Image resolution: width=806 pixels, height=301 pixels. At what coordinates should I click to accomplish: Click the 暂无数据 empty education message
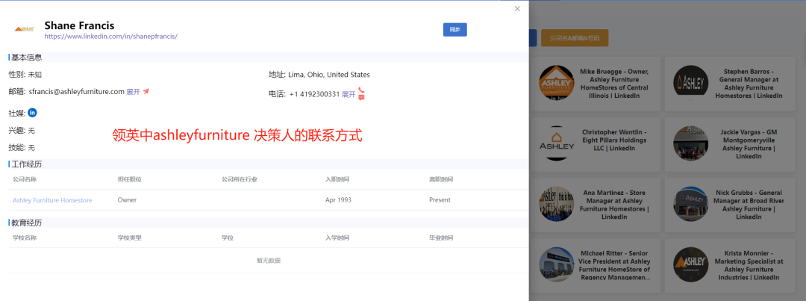(x=269, y=261)
